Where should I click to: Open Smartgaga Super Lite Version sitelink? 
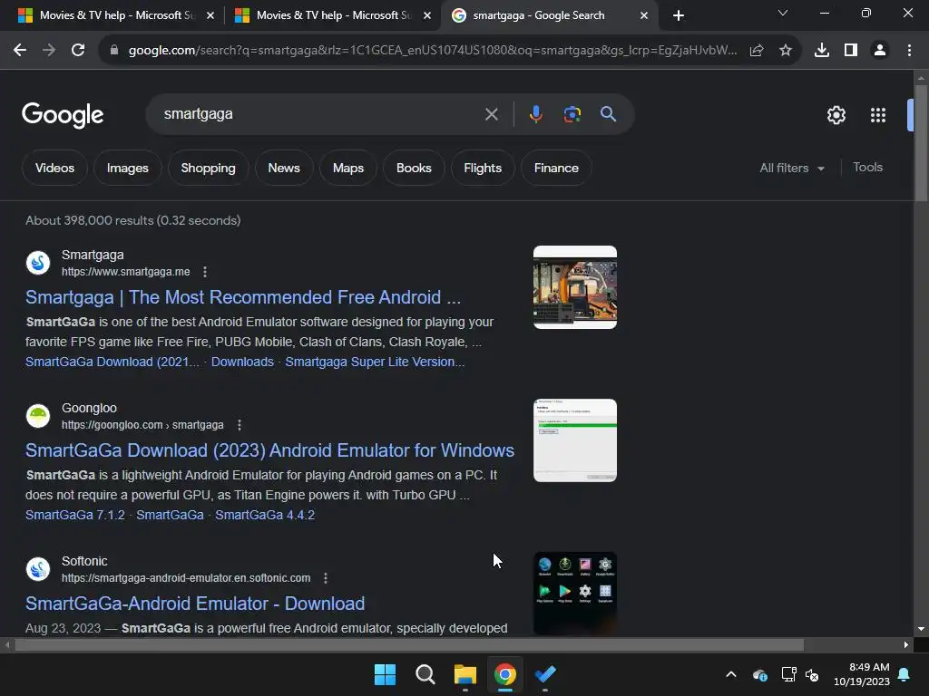[x=375, y=362]
